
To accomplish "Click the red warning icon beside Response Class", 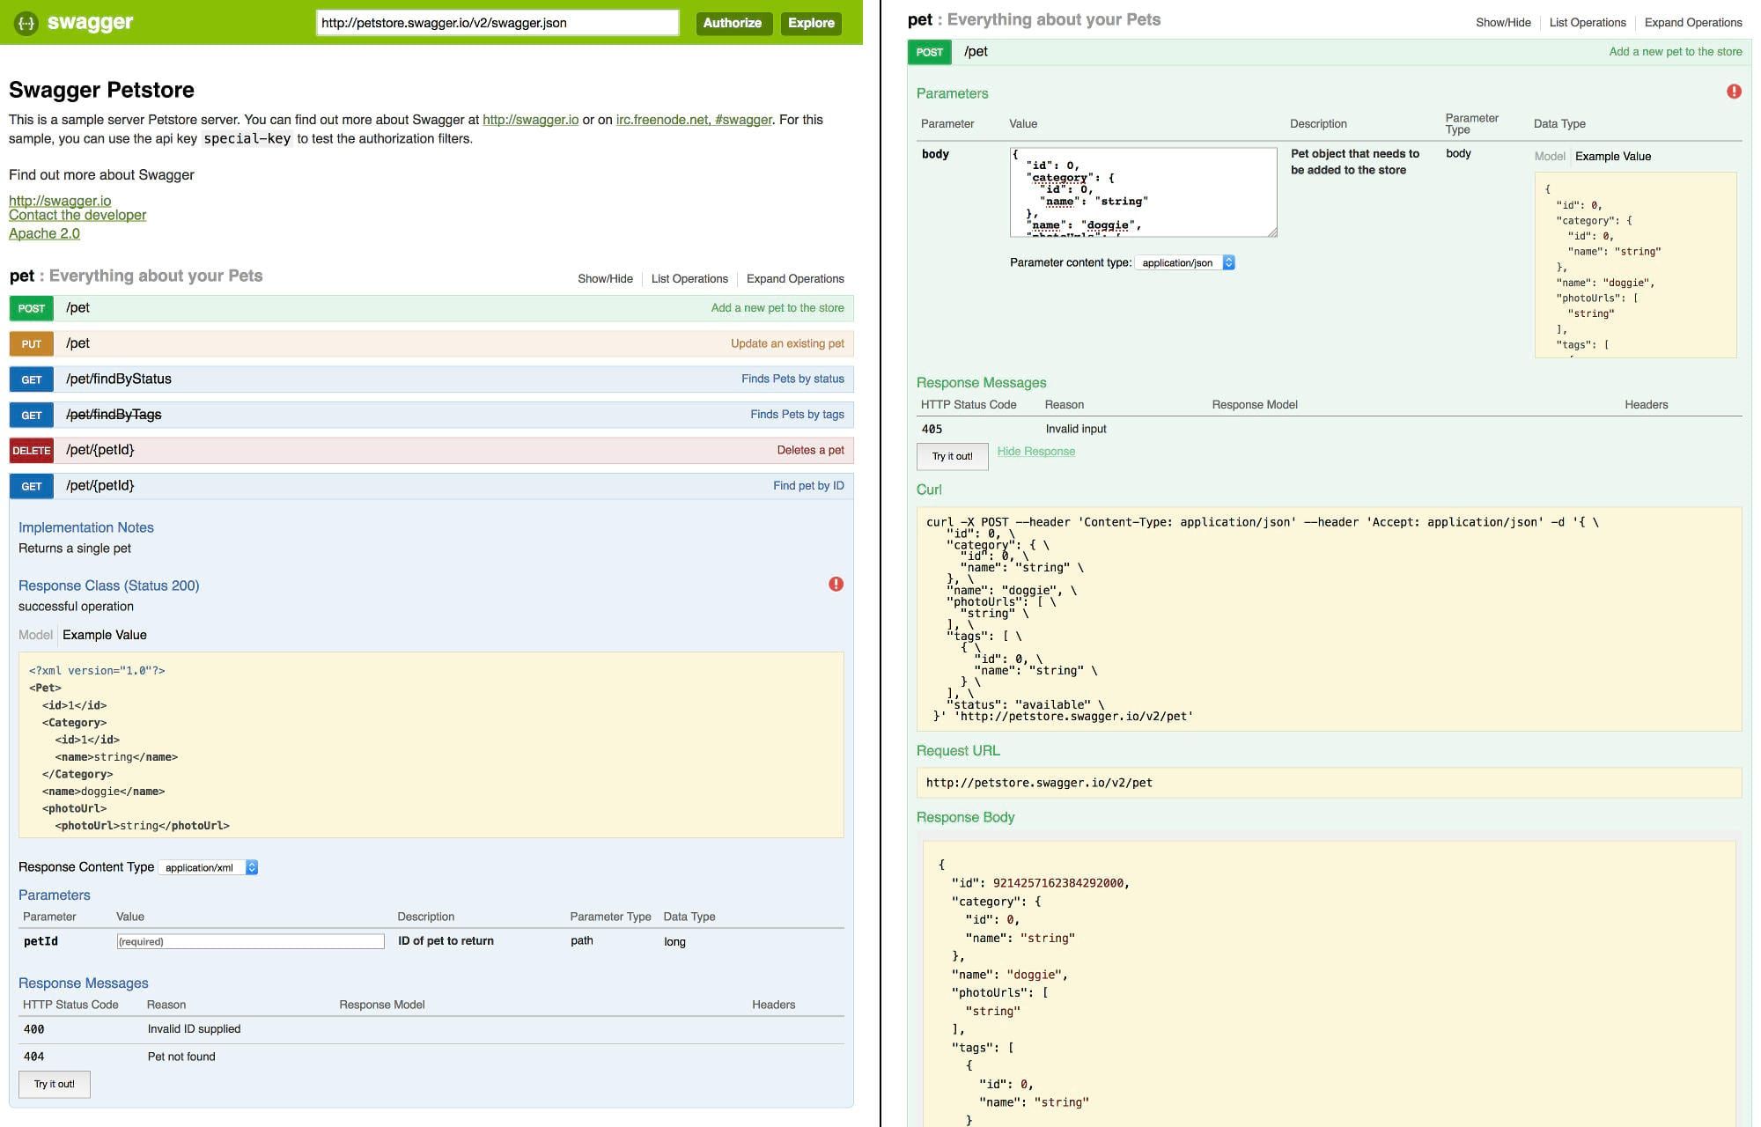I will click(x=836, y=585).
